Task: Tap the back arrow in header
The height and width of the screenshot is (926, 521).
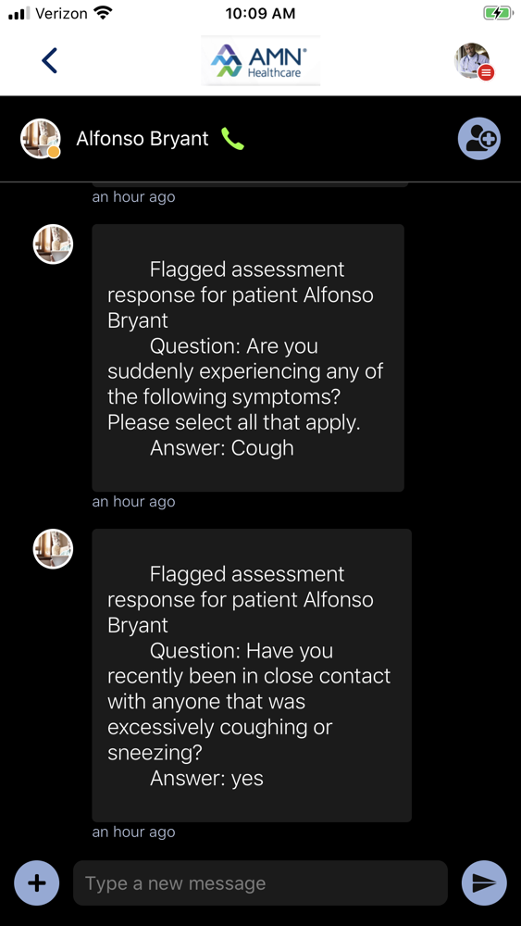Action: (50, 60)
